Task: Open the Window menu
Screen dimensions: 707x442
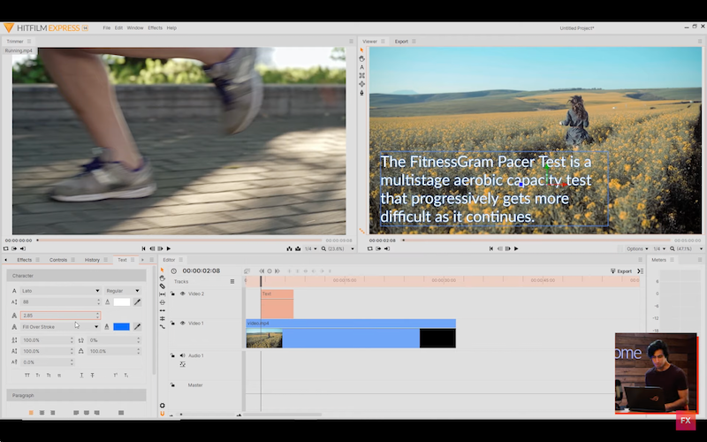Action: (135, 28)
